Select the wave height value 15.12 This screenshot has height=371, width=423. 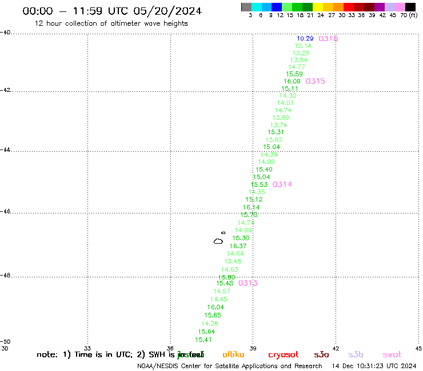click(x=254, y=199)
